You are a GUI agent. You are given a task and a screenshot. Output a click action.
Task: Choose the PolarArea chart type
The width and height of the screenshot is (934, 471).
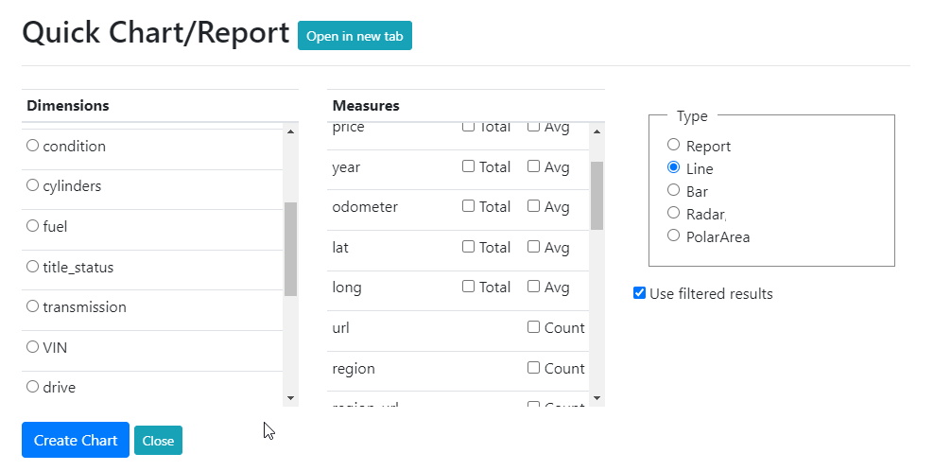point(674,235)
